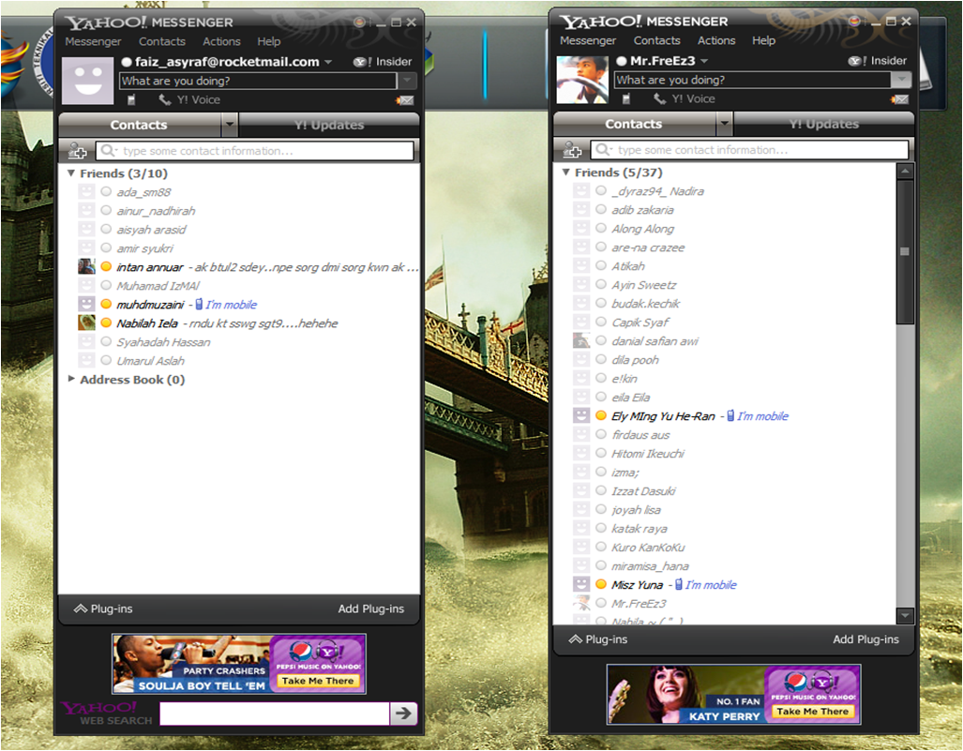Click Add Plug-ins in right window
The height and width of the screenshot is (751, 963).
[x=866, y=639]
